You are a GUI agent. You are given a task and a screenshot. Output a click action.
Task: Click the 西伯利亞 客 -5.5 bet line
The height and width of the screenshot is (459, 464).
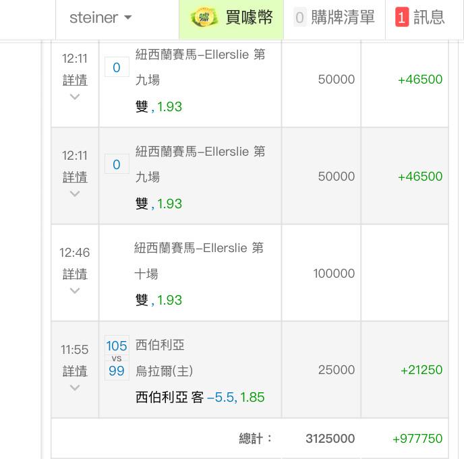click(x=200, y=397)
